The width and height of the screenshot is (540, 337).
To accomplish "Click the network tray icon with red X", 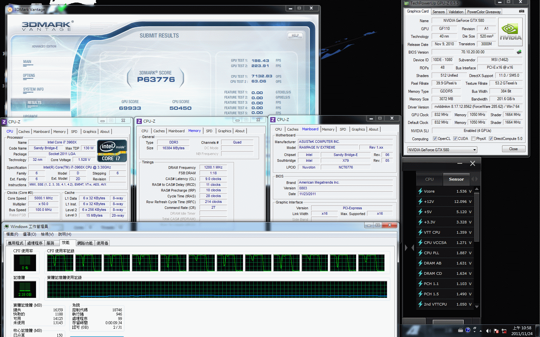I will coord(504,331).
